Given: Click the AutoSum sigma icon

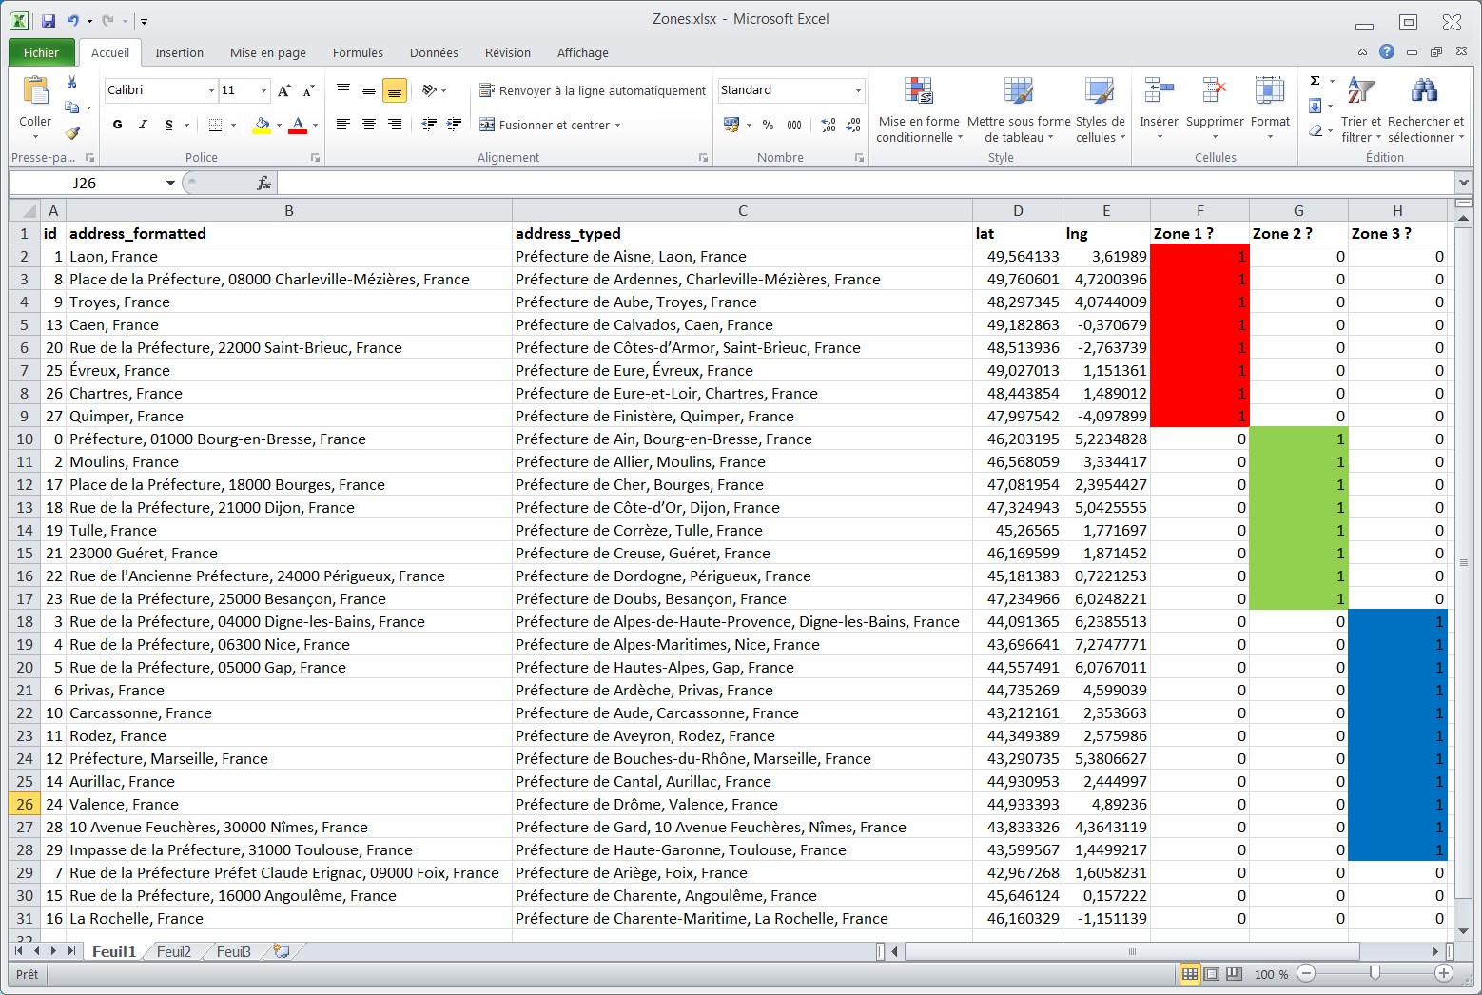Looking at the screenshot, I should [1315, 81].
